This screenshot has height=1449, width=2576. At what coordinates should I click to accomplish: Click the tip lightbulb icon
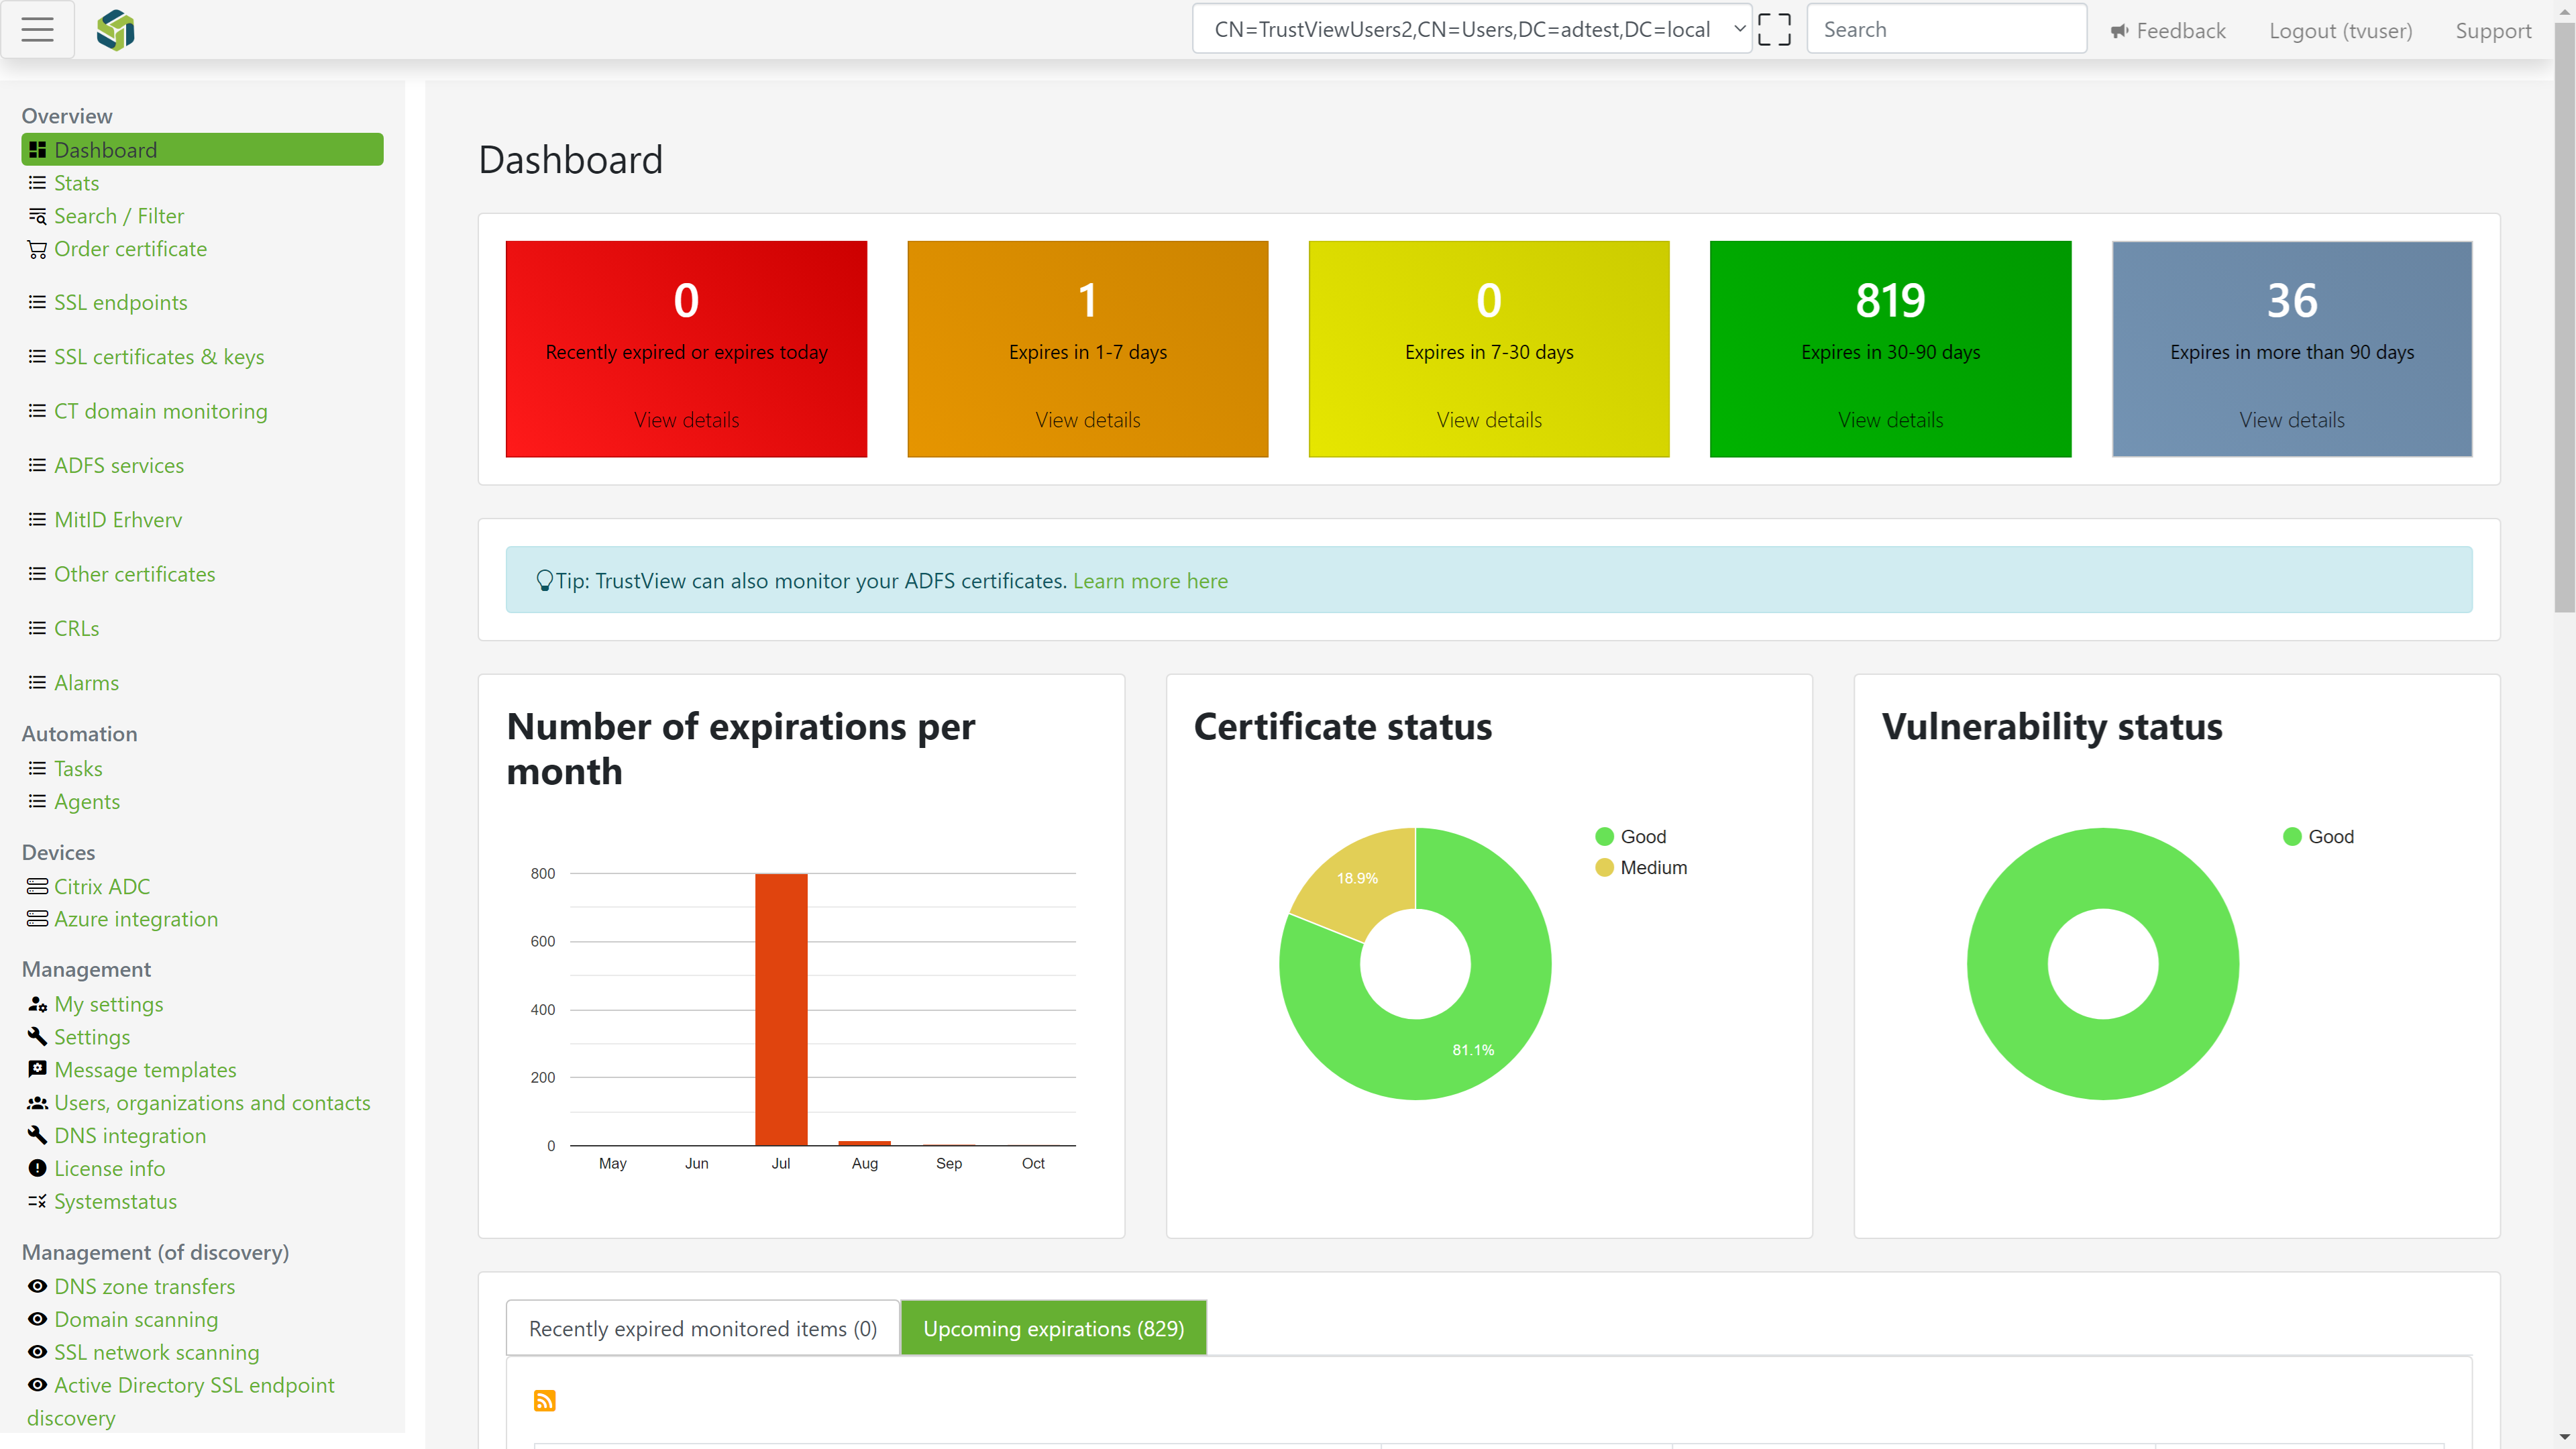coord(544,581)
